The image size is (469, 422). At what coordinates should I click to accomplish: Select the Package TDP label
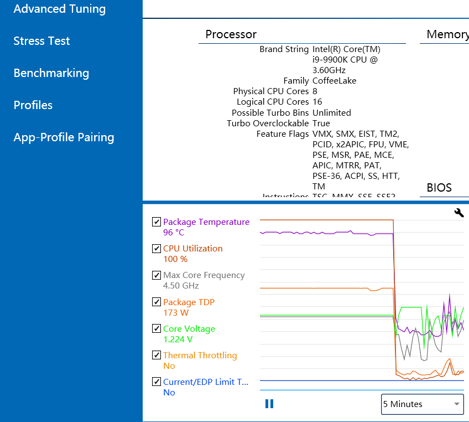coord(189,302)
